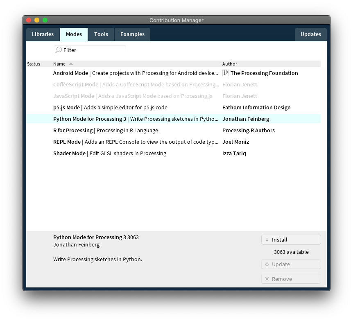353x321 pixels.
Task: Click the Remove button
Action: [291, 279]
